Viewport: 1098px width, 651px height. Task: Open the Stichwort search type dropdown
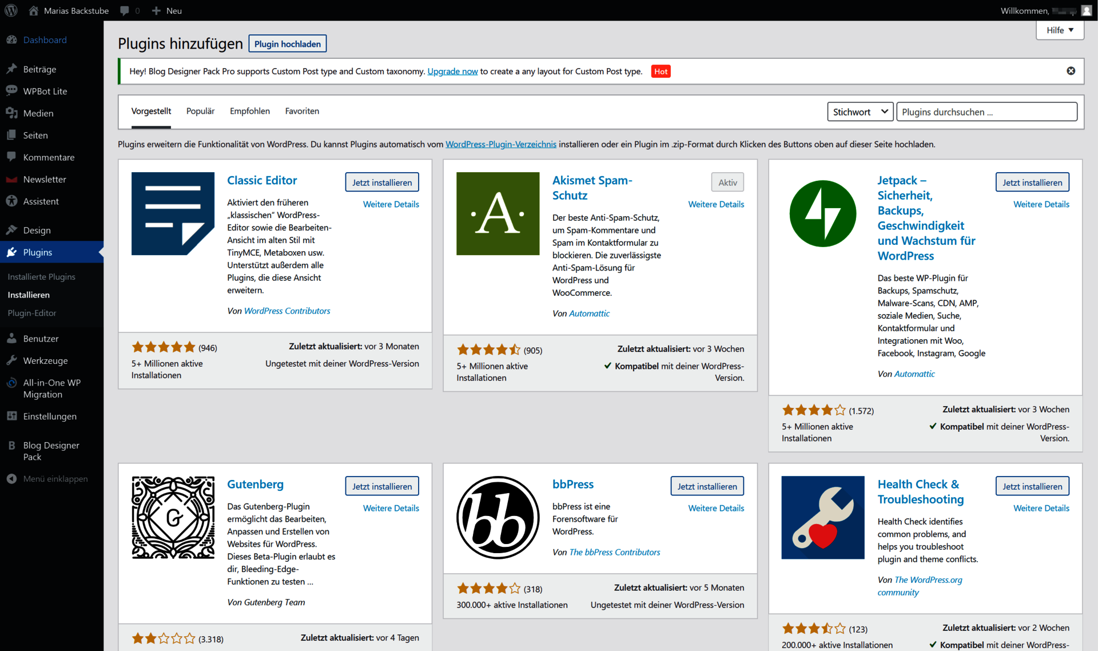click(860, 112)
